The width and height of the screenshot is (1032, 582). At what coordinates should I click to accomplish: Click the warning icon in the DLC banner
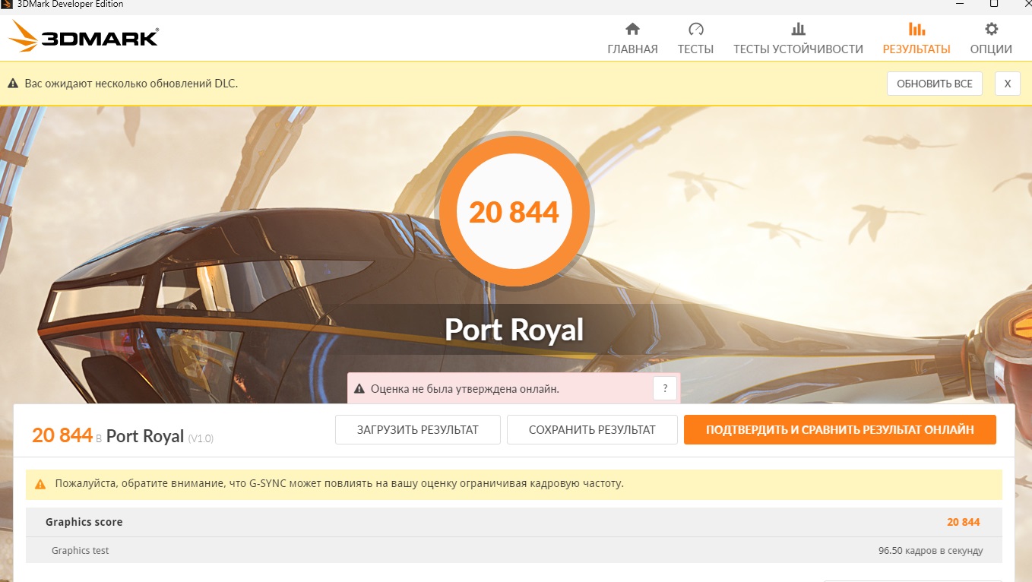(13, 84)
